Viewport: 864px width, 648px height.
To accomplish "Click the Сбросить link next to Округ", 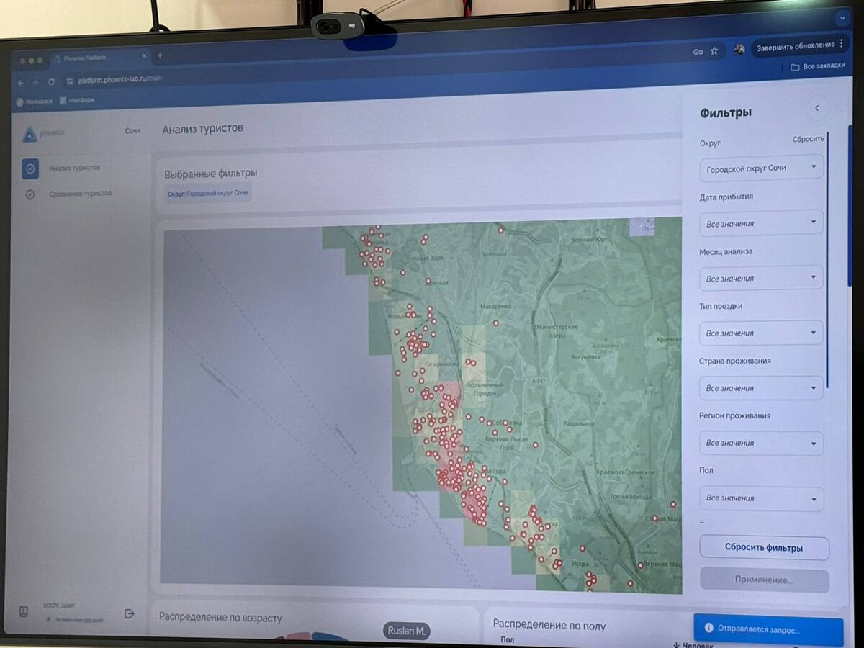I will pos(808,139).
